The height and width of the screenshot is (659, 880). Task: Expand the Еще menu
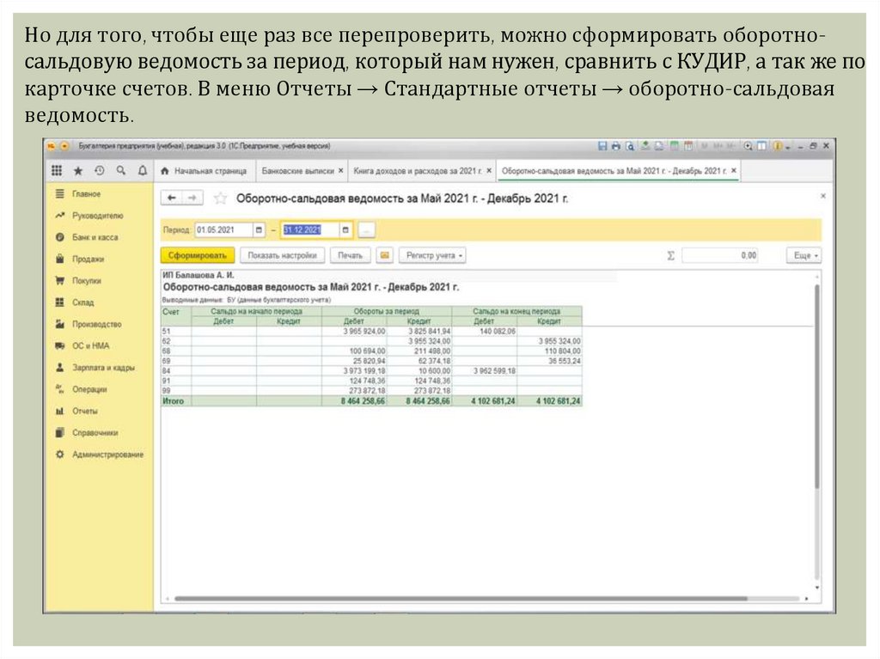[x=803, y=255]
